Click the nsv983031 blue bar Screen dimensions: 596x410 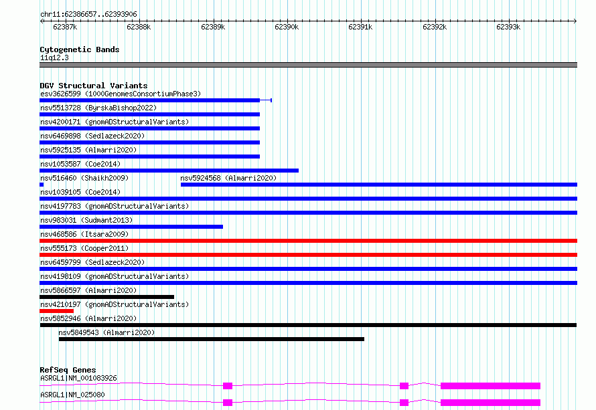click(x=131, y=227)
